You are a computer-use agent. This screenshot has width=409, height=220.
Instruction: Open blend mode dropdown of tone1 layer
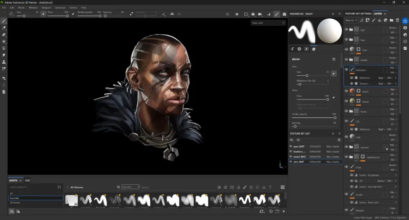(393, 89)
